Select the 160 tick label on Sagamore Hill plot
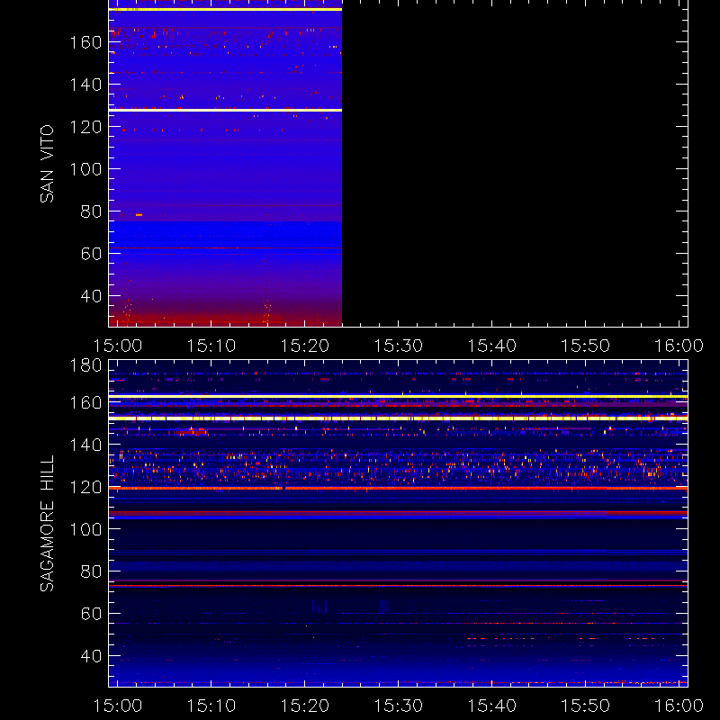Viewport: 720px width, 720px height. (85, 402)
